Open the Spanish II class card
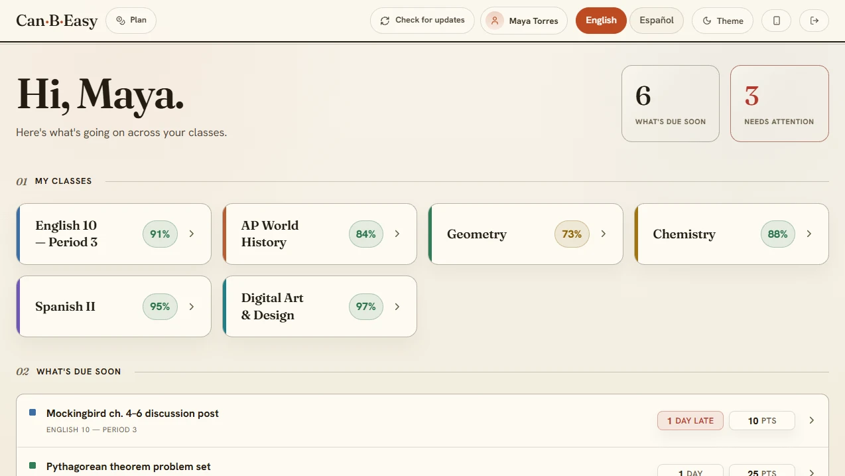 (113, 307)
